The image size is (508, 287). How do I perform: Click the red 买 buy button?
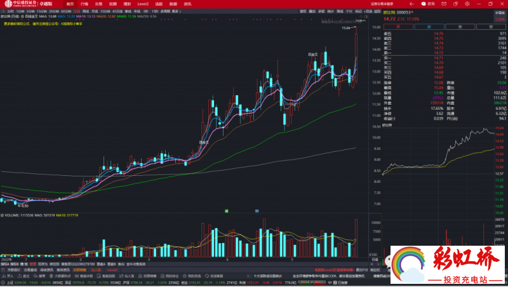tap(398, 27)
